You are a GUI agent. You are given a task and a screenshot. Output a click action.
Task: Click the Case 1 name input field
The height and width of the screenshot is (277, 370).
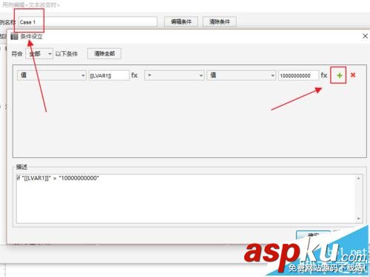pyautogui.click(x=88, y=22)
